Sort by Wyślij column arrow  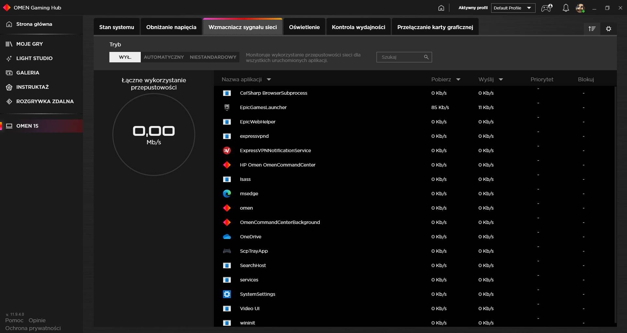coord(501,79)
